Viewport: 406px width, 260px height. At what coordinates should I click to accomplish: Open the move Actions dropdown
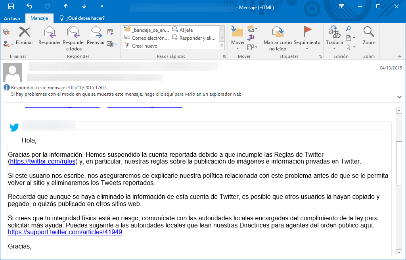click(x=252, y=47)
